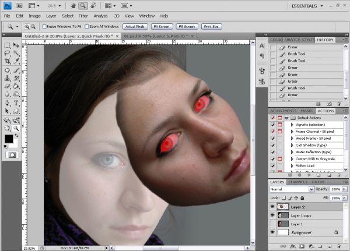Select the Path Selection tool

7,111
